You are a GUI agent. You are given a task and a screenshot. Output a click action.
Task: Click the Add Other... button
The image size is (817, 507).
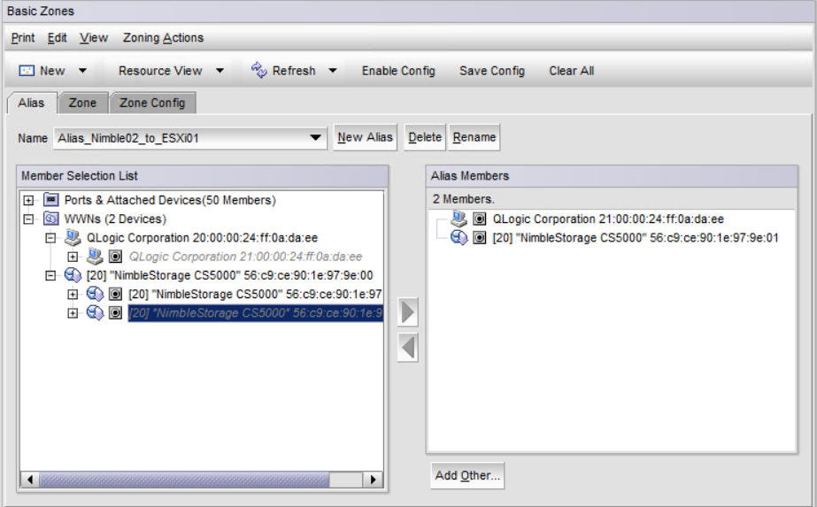(x=467, y=475)
